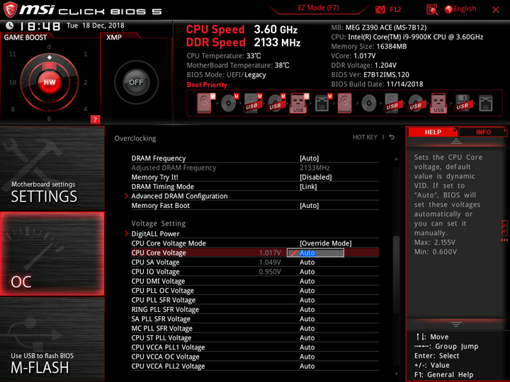Click the pencil icon in CPU Core Voltage field
The height and width of the screenshot is (382, 510).
[294, 253]
